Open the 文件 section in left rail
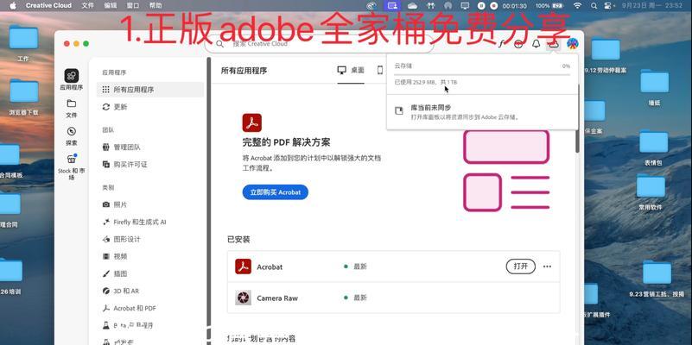This screenshot has width=692, height=345. (72, 108)
